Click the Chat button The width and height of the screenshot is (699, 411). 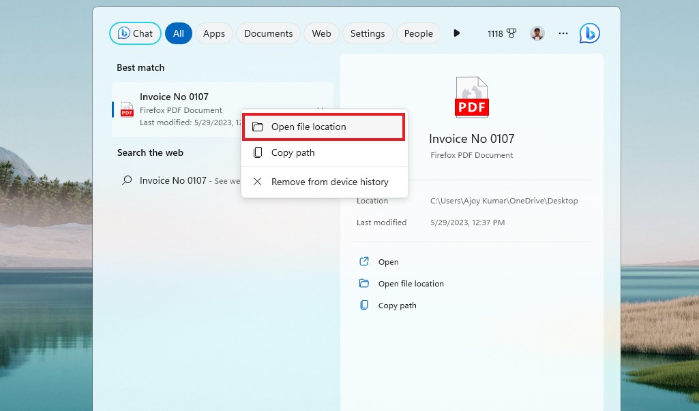coord(135,33)
